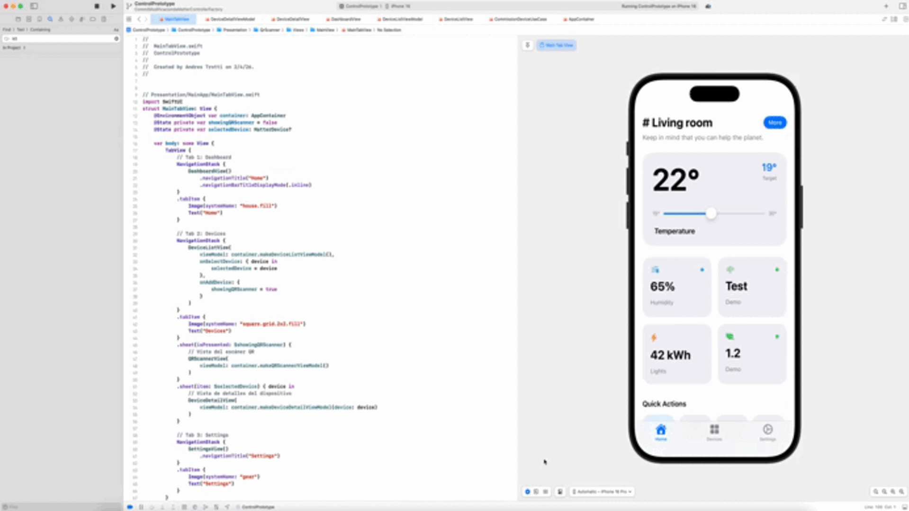
Task: Open the 1.2 Demo card
Action: [x=752, y=354]
